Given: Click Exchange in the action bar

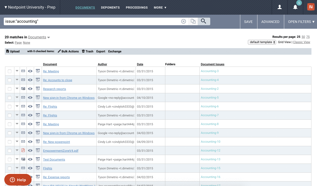Looking at the screenshot, I should coord(115,51).
